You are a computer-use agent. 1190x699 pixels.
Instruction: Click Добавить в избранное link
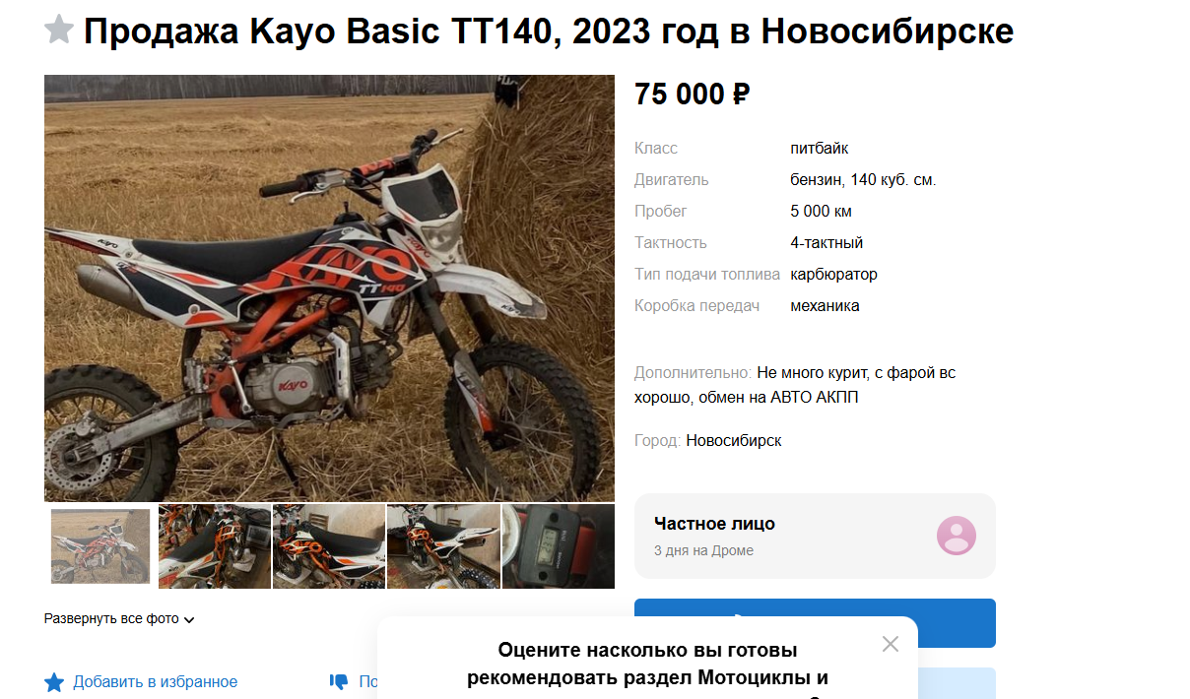click(155, 681)
